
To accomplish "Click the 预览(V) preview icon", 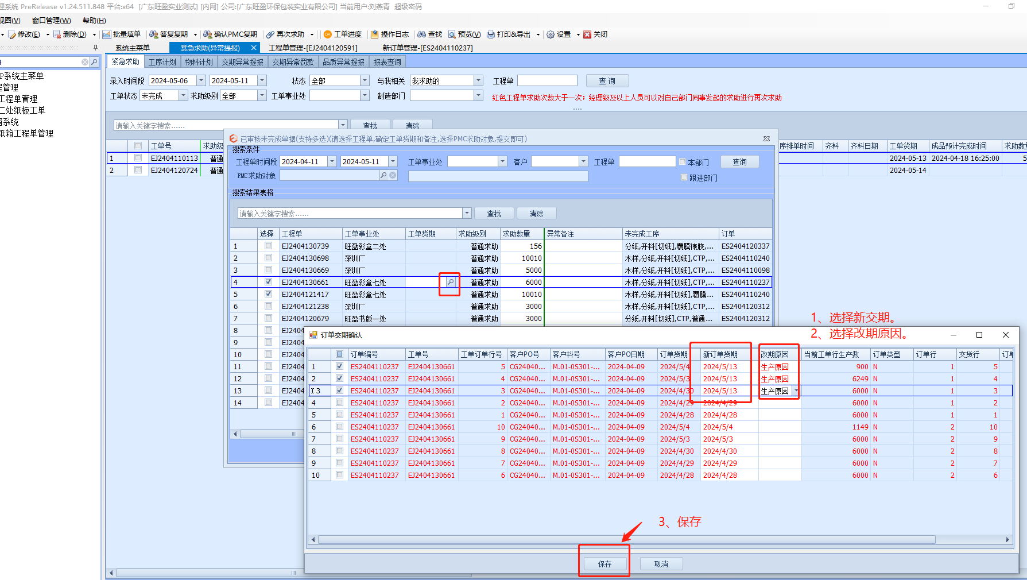I will coord(452,34).
